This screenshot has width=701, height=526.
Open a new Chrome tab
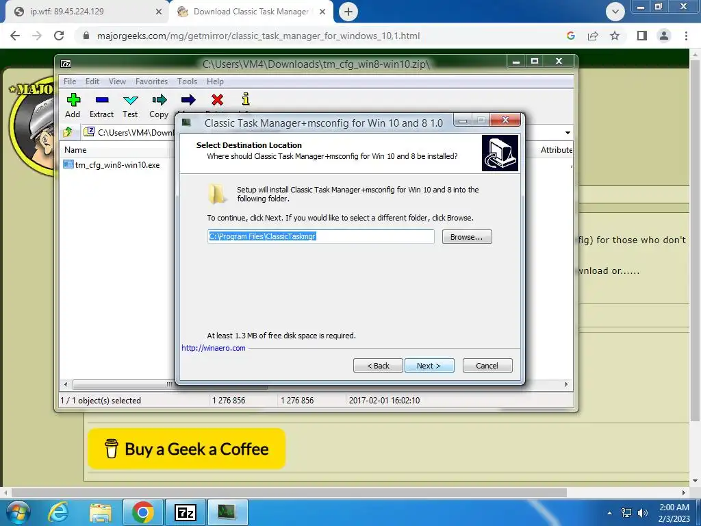[348, 12]
